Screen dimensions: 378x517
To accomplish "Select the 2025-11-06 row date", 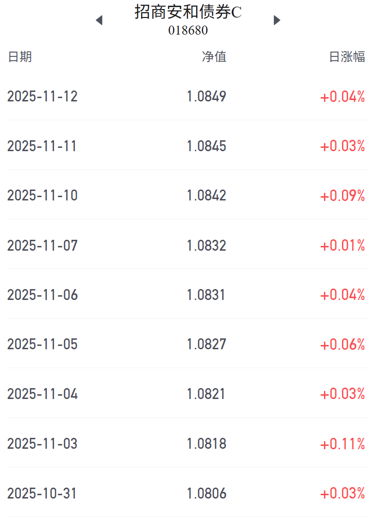I will 42,295.
